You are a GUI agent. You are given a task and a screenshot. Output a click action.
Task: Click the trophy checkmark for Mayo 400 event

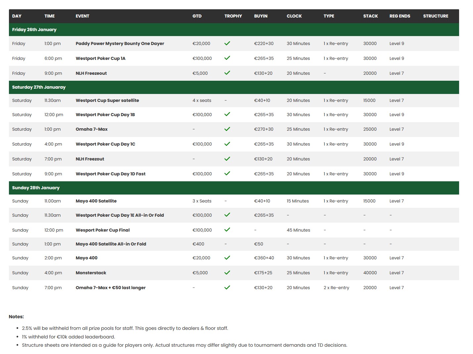click(227, 258)
